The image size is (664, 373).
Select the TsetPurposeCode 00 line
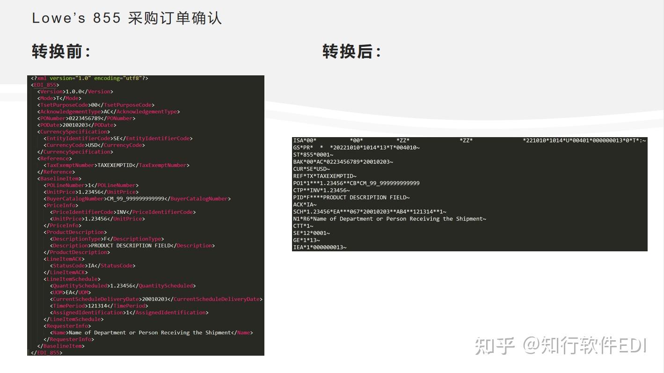(96, 105)
